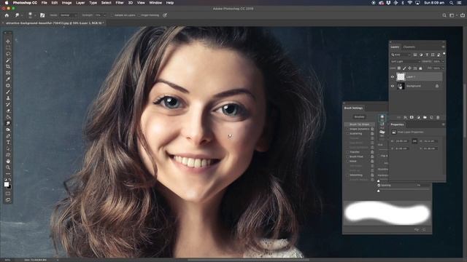Image resolution: width=467 pixels, height=262 pixels.
Task: Open the File menu
Action: point(45,3)
